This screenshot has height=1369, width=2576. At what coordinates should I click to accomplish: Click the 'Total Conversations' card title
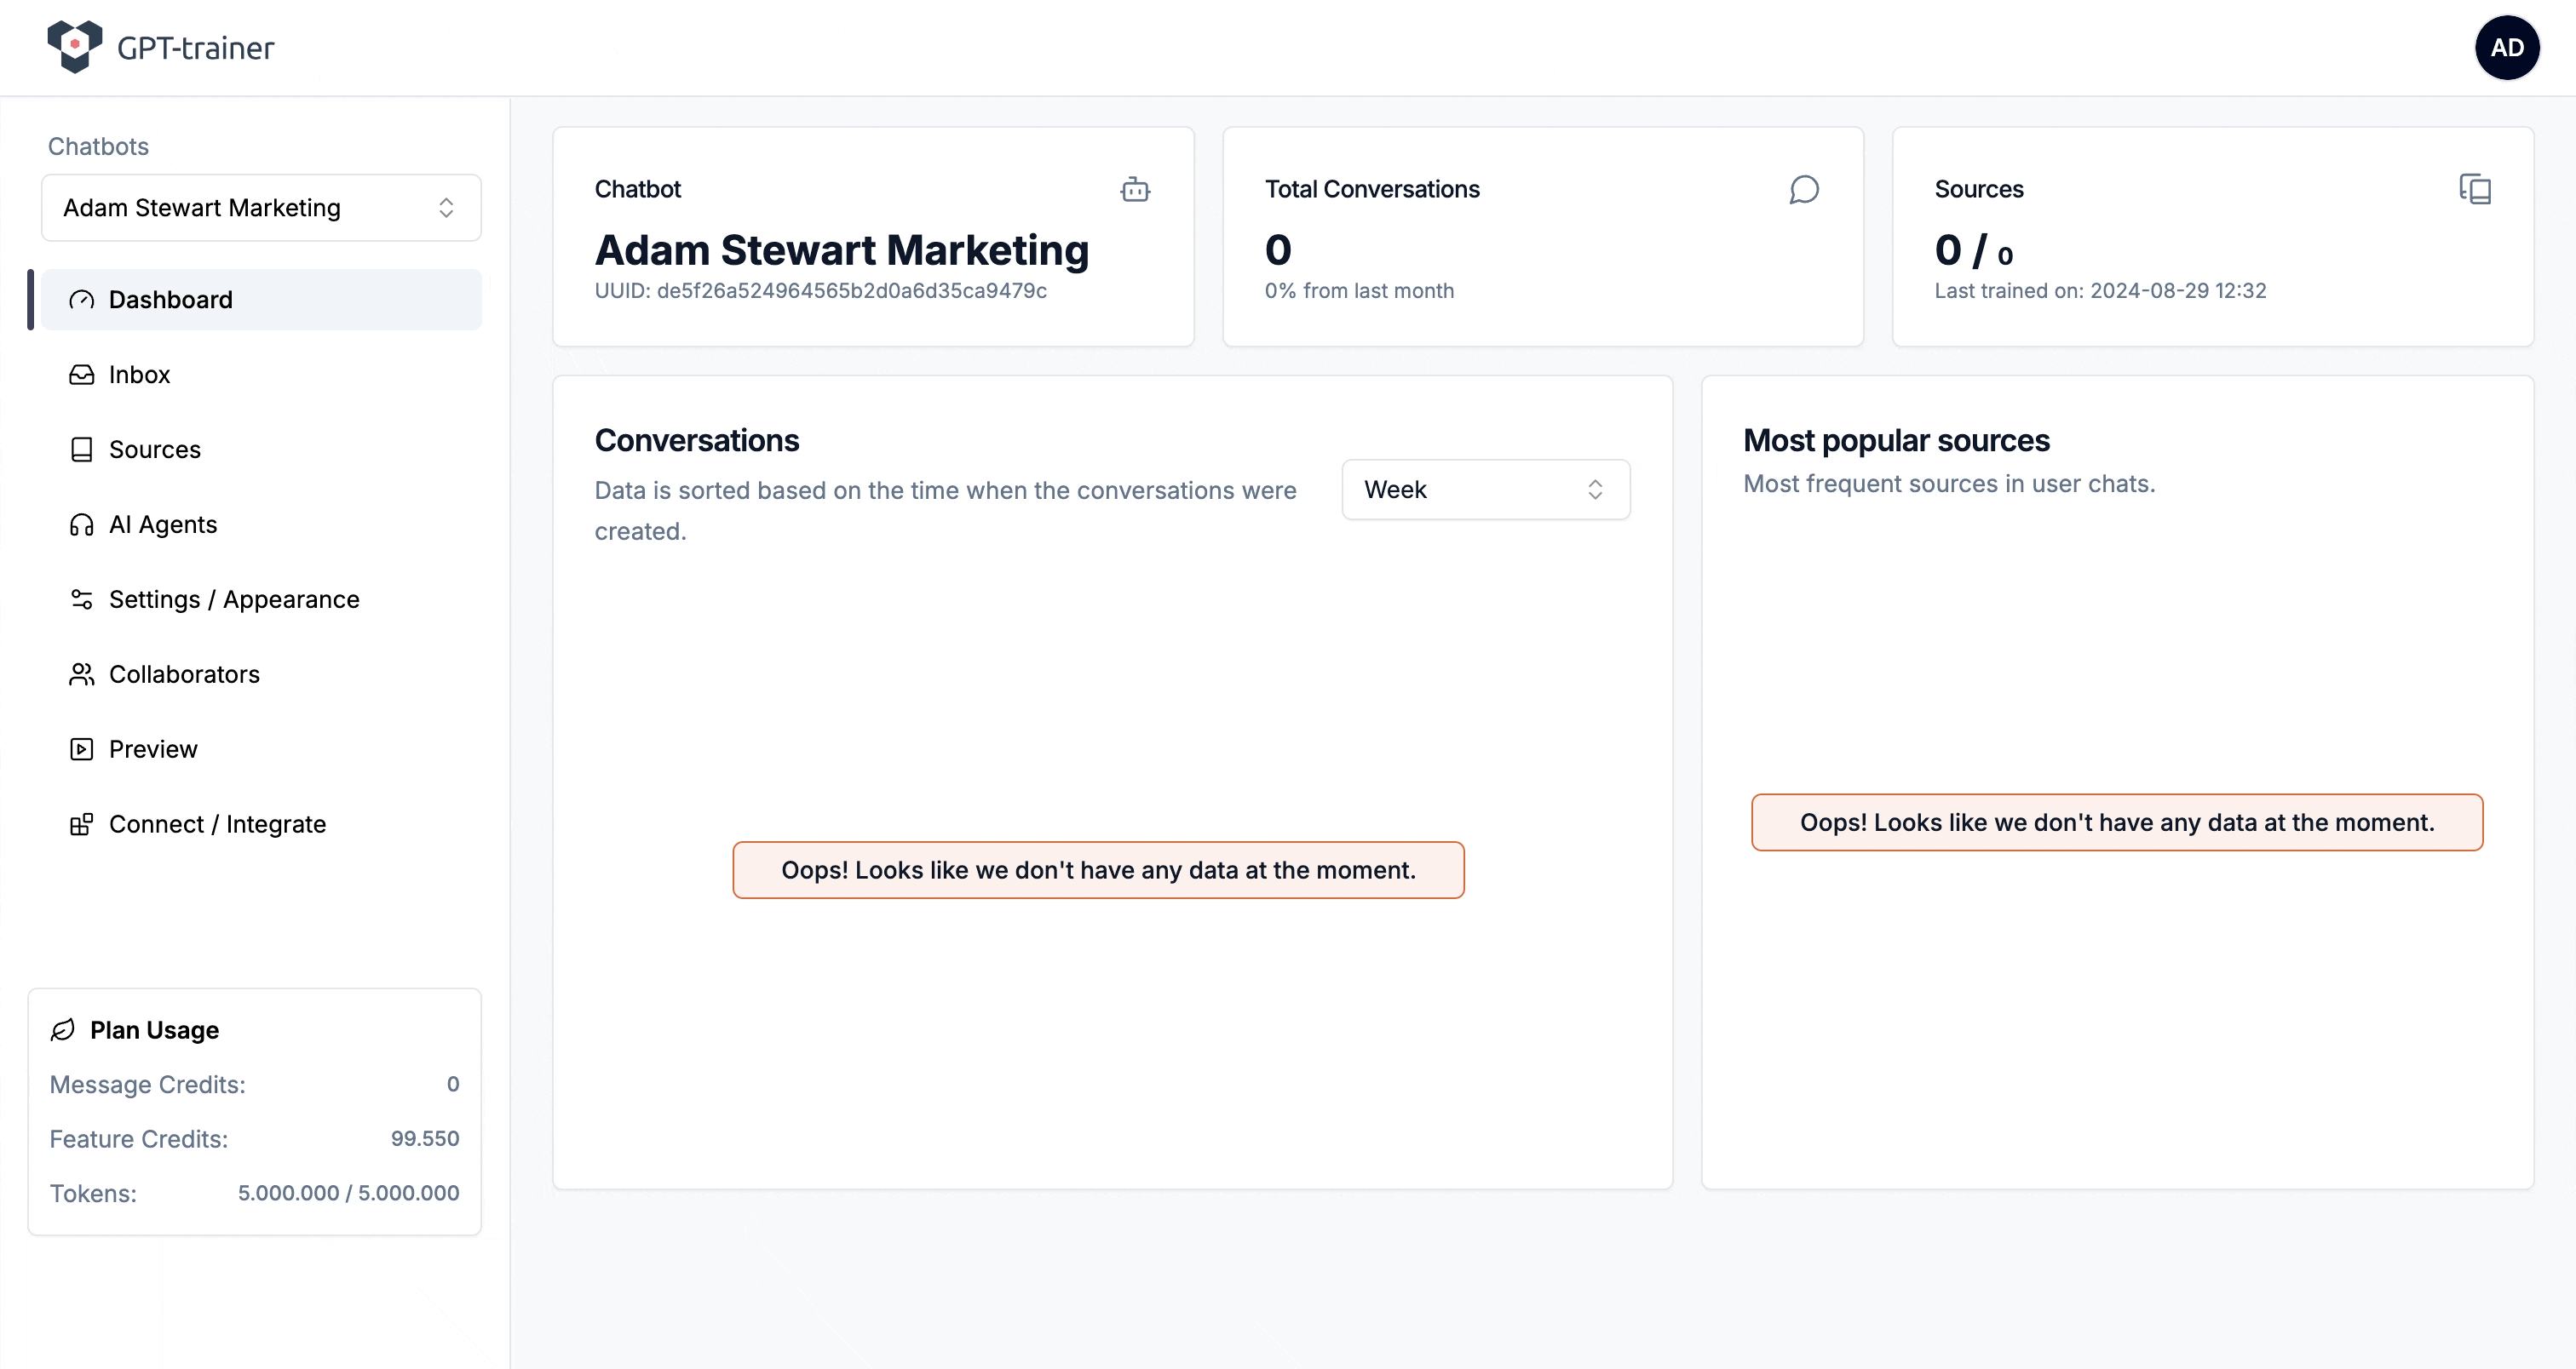(x=1372, y=189)
